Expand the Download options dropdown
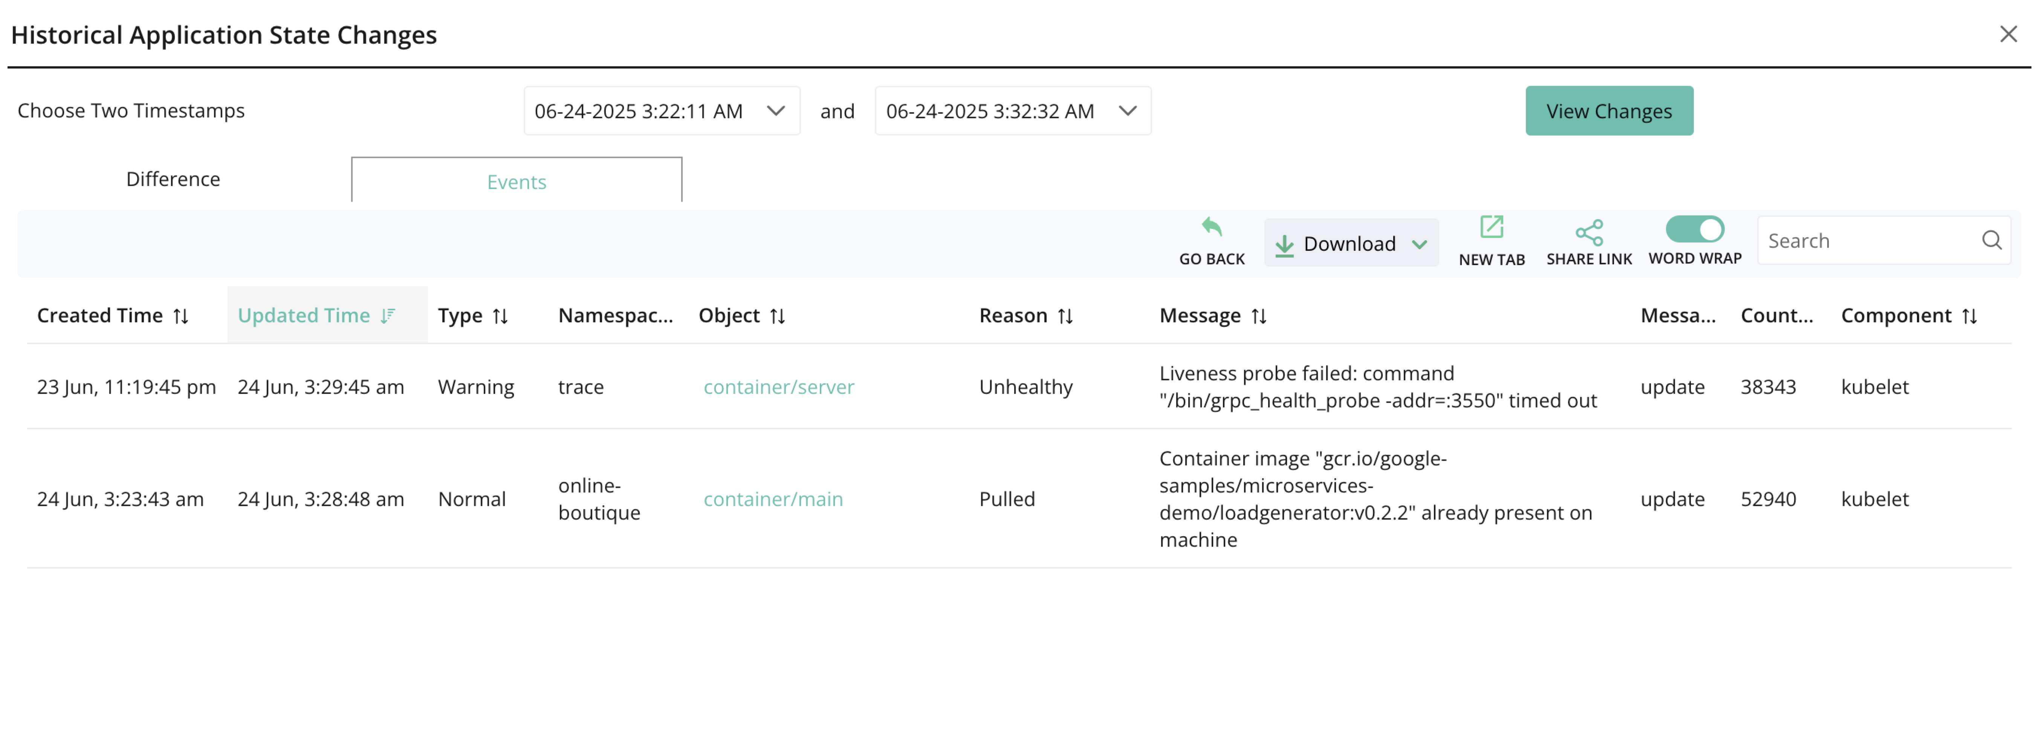This screenshot has width=2042, height=732. click(x=1351, y=243)
